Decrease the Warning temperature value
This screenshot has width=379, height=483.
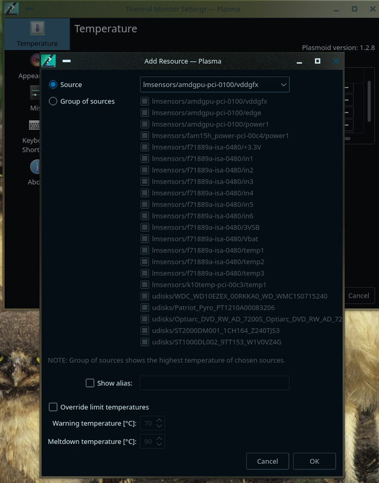point(159,426)
